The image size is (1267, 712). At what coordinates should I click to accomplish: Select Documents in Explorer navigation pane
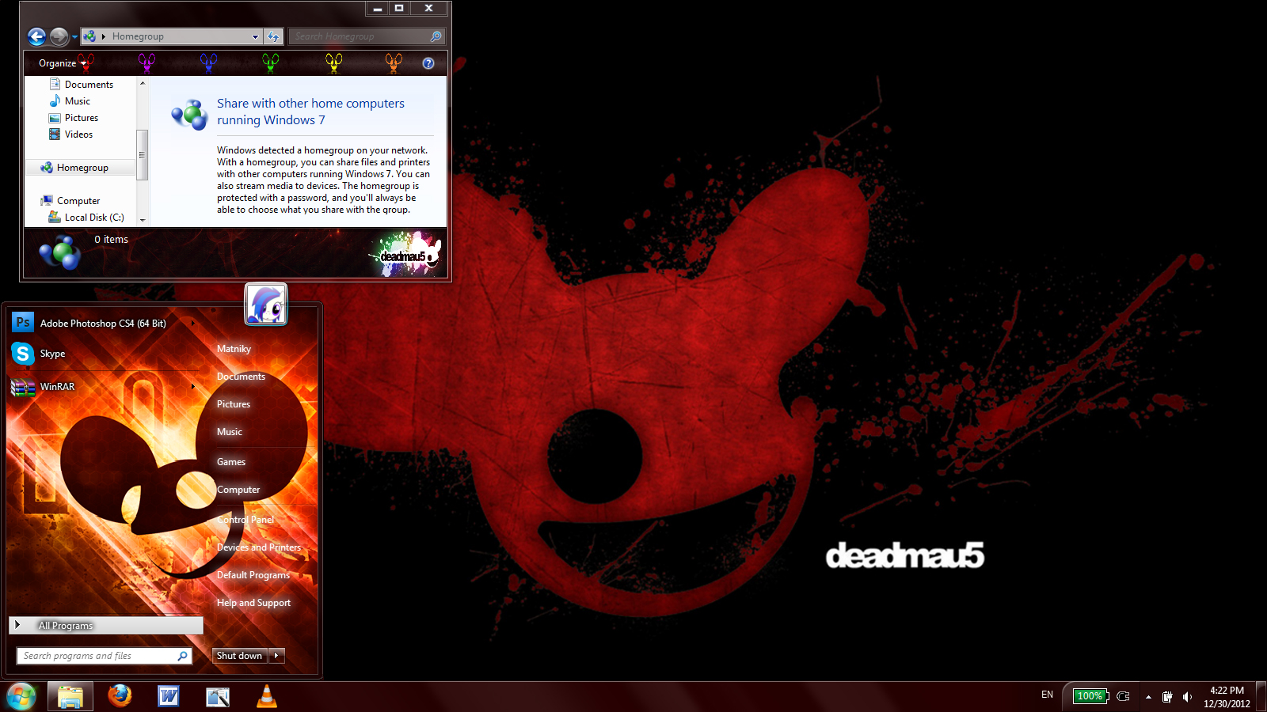tap(89, 85)
